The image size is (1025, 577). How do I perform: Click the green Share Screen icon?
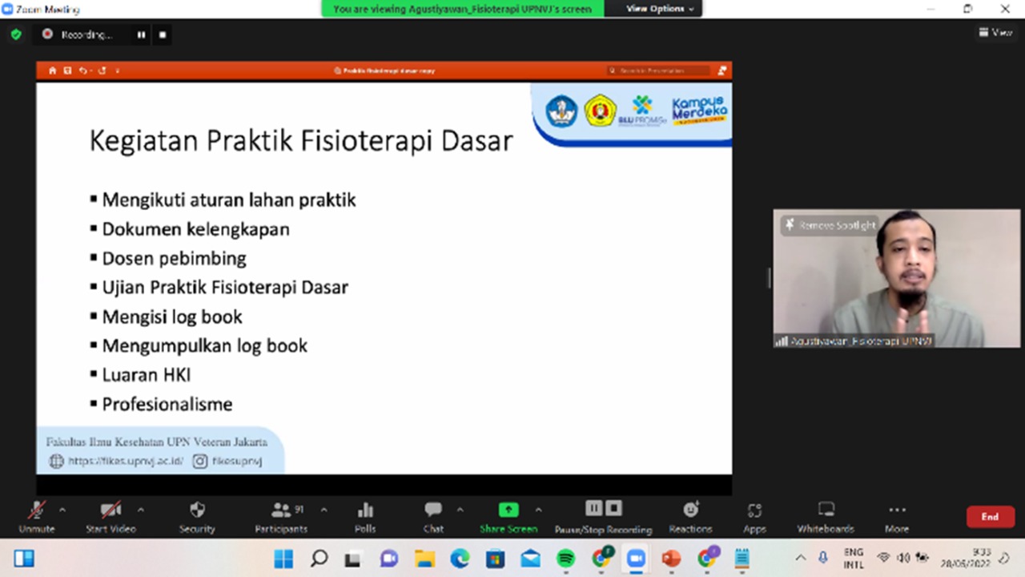pyautogui.click(x=508, y=510)
